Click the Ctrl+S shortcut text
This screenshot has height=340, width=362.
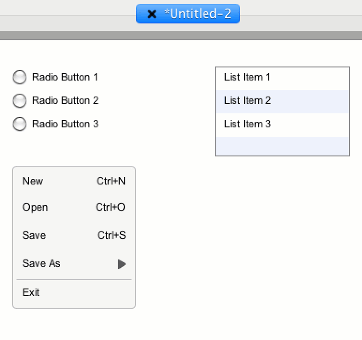point(112,236)
